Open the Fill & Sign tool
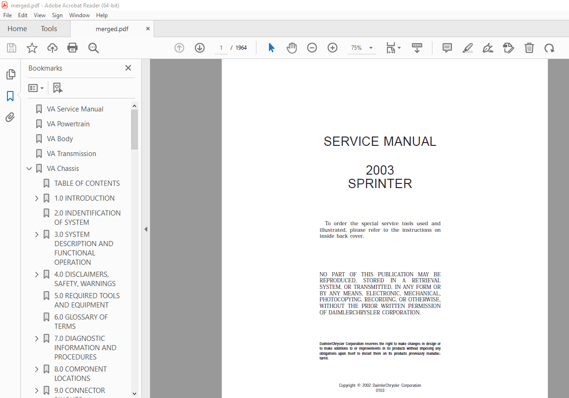 488,48
